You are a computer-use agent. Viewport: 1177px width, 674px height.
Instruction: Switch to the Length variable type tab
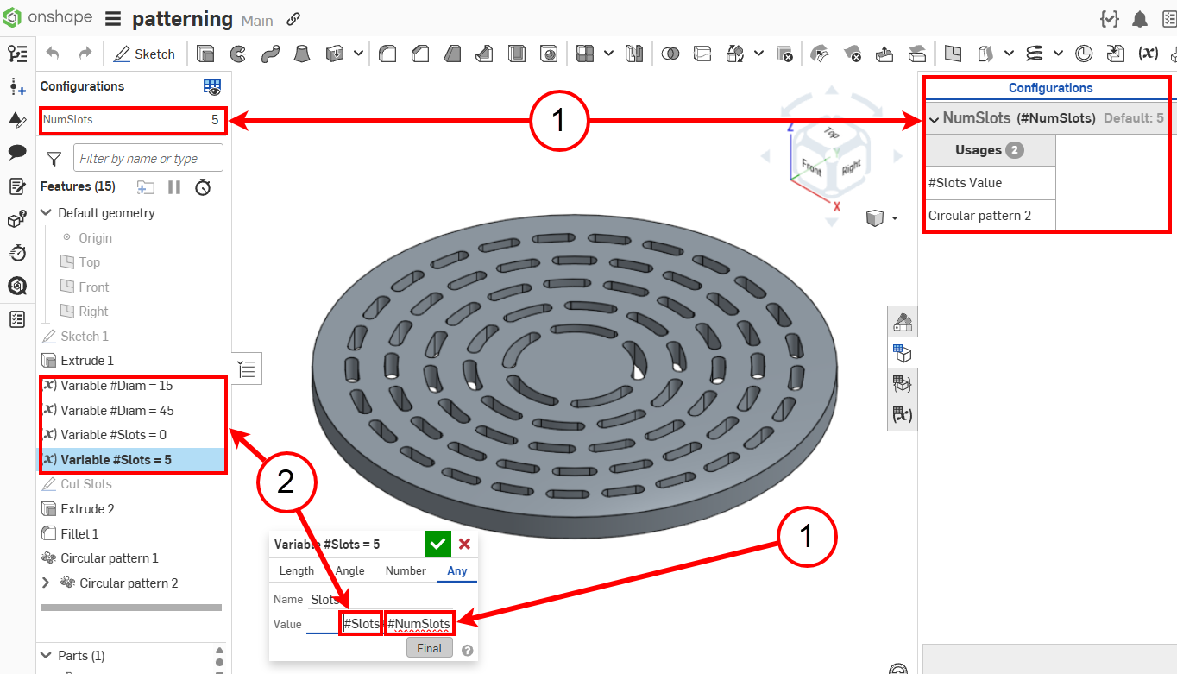(297, 570)
